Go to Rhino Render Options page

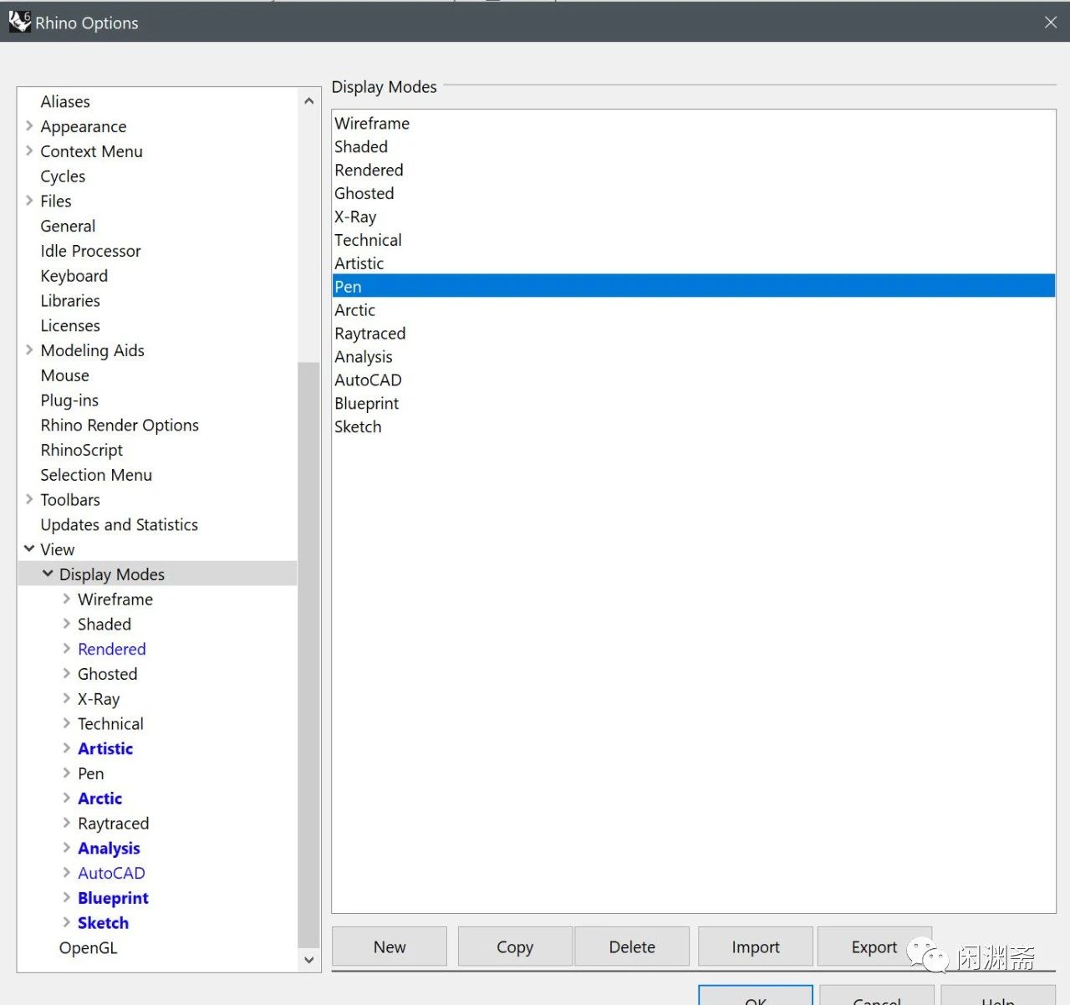tap(120, 426)
